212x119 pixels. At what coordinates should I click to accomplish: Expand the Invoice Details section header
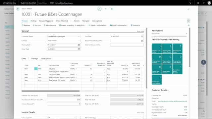(x=28, y=112)
